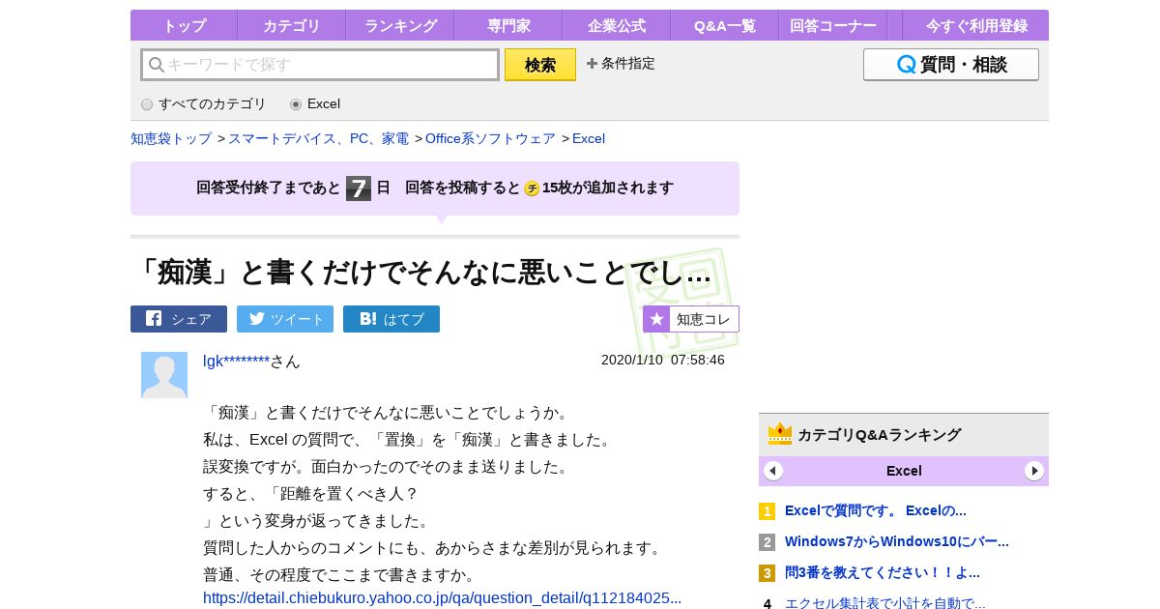Click the question title heading
Screen dimensions: 1160x609
pos(421,274)
